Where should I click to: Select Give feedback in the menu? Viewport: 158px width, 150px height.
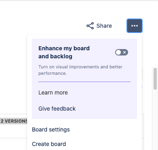tap(57, 109)
